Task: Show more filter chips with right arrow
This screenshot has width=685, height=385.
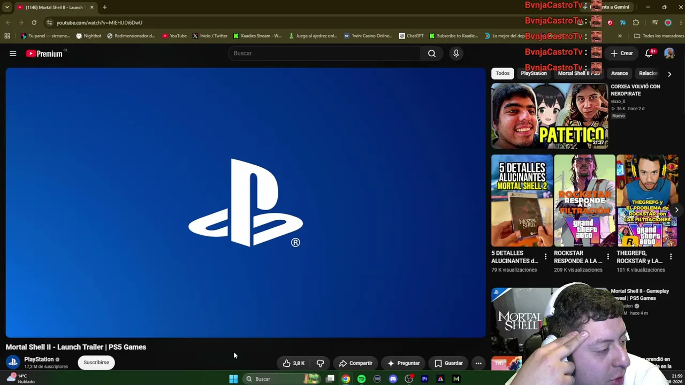Action: tap(669, 74)
